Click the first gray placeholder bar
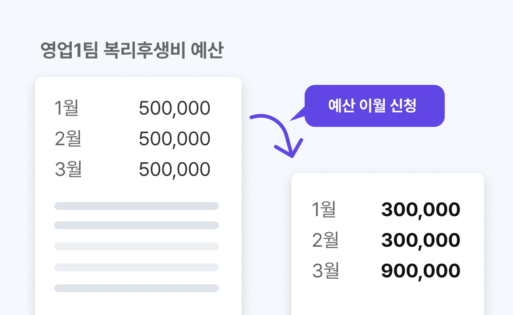 (137, 206)
